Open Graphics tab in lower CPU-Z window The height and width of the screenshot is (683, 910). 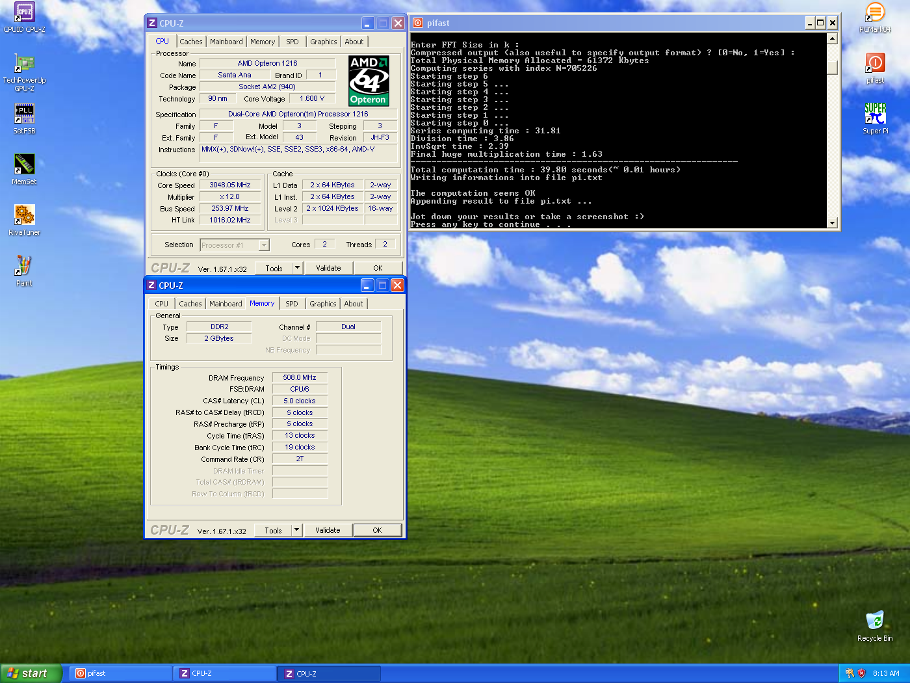click(323, 304)
